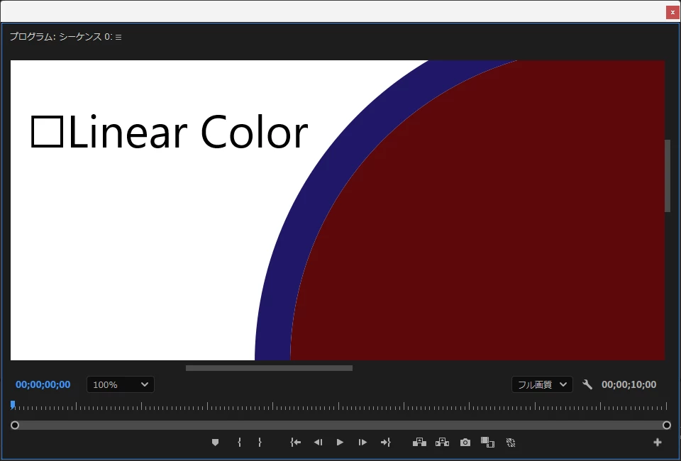The image size is (681, 461).
Task: Export frame with the camera icon
Action: (x=465, y=443)
